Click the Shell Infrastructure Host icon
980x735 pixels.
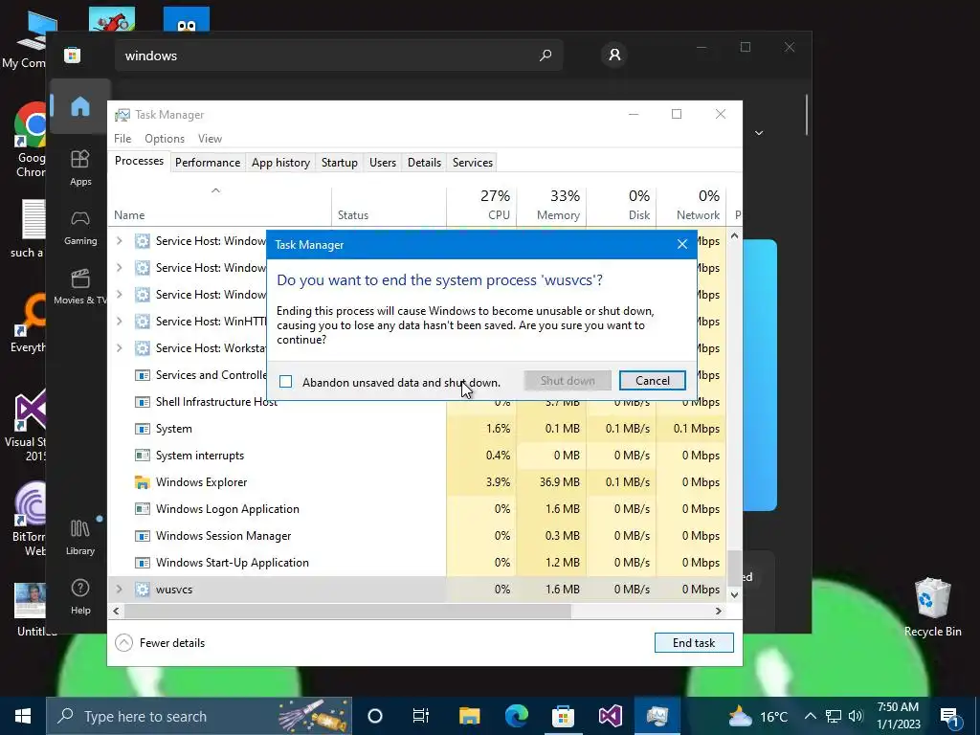143,402
